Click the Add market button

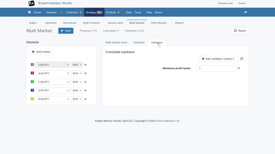[x=41, y=52]
